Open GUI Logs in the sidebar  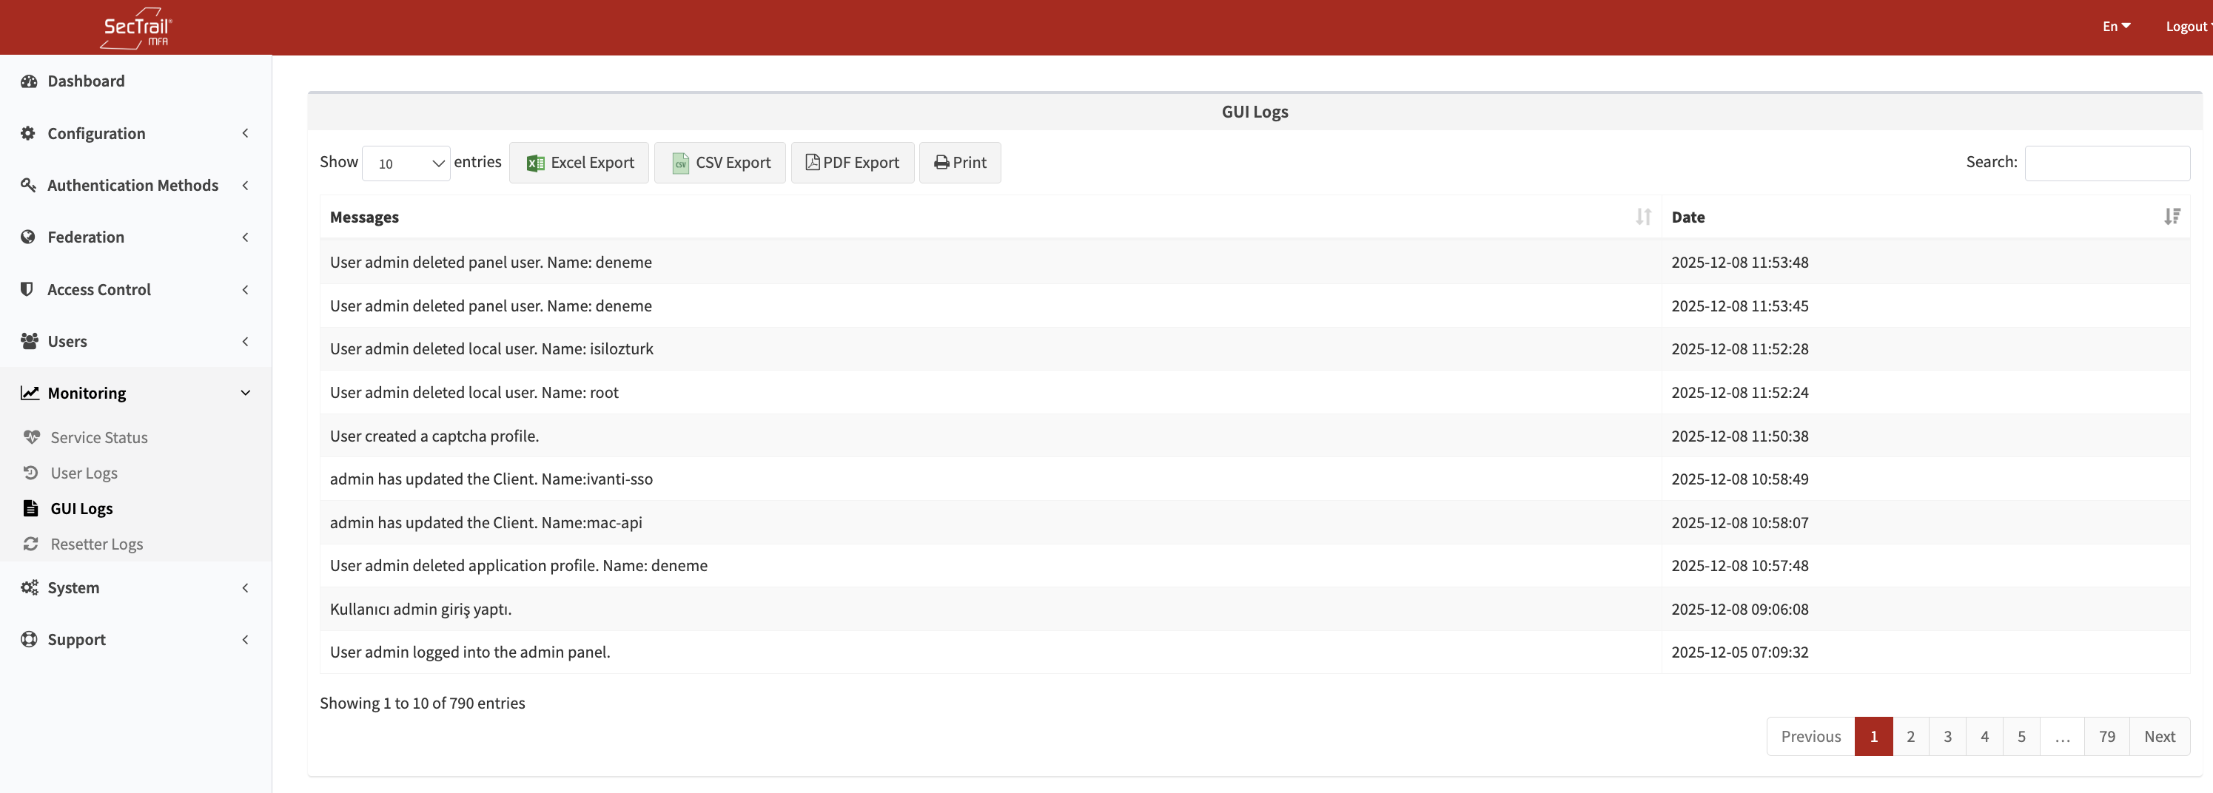(x=81, y=508)
